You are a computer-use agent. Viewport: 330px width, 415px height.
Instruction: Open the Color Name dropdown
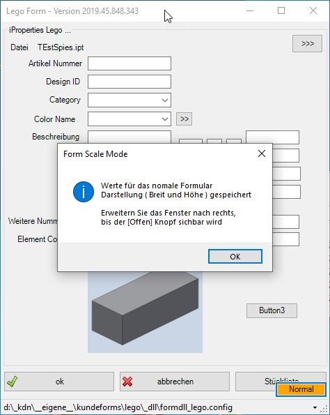tap(129, 119)
